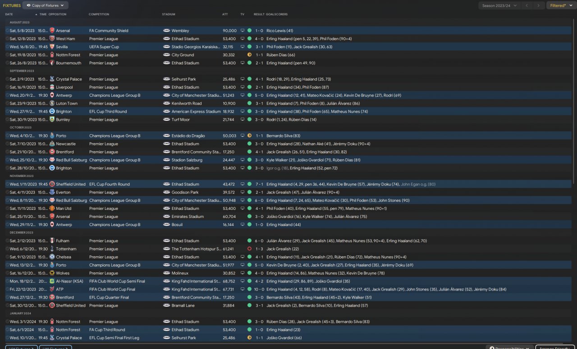Image resolution: width=577 pixels, height=349 pixels.
Task: Click the Wolves club badge
Action: (x=52, y=273)
